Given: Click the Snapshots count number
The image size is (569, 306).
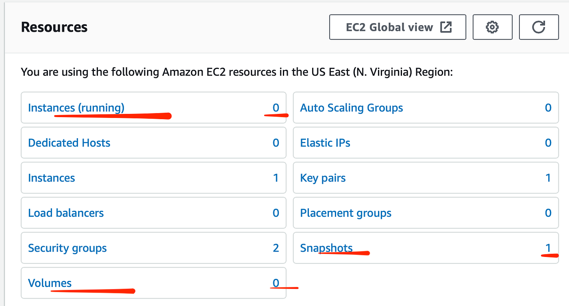Looking at the screenshot, I should 548,248.
